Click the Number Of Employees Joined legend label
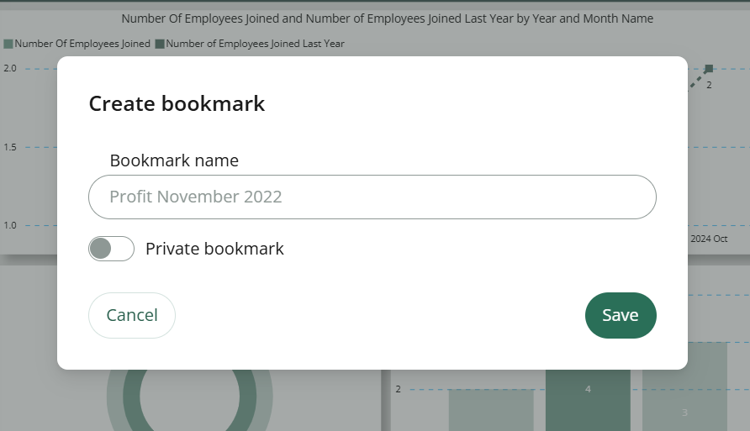The image size is (750, 431). pos(82,44)
